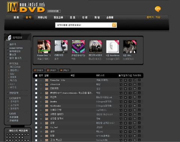This screenshot has height=142, width=180.
Task: Open the 커뮤니티 (Community) menu
Action: pyautogui.click(x=42, y=17)
